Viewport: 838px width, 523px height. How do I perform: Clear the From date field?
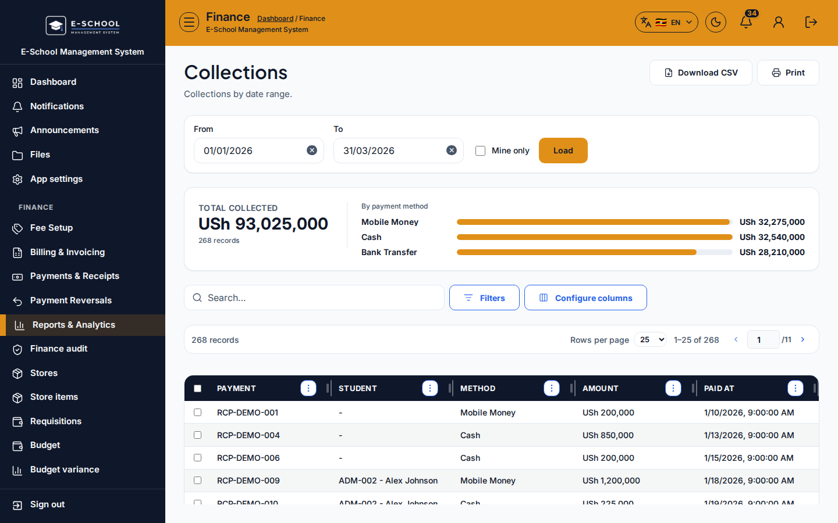312,151
